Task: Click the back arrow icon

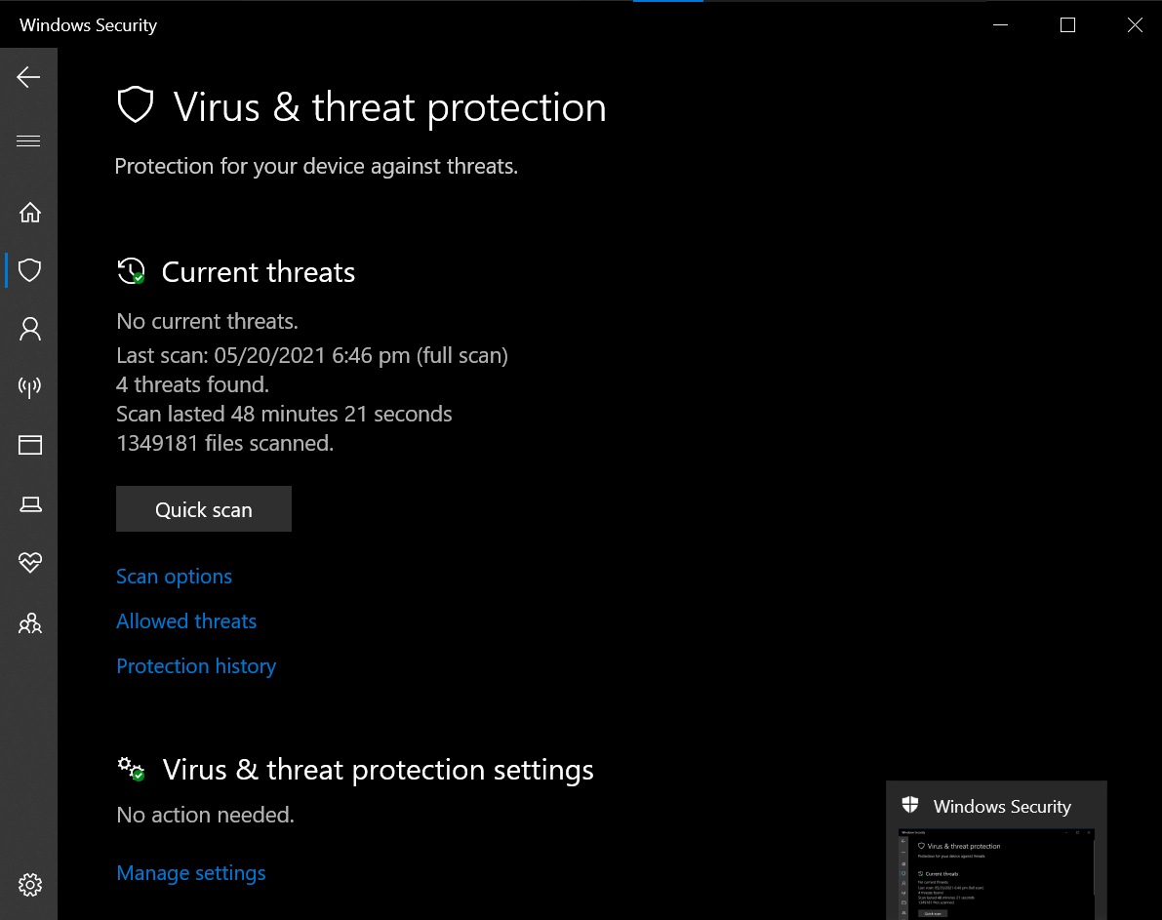Action: [28, 78]
